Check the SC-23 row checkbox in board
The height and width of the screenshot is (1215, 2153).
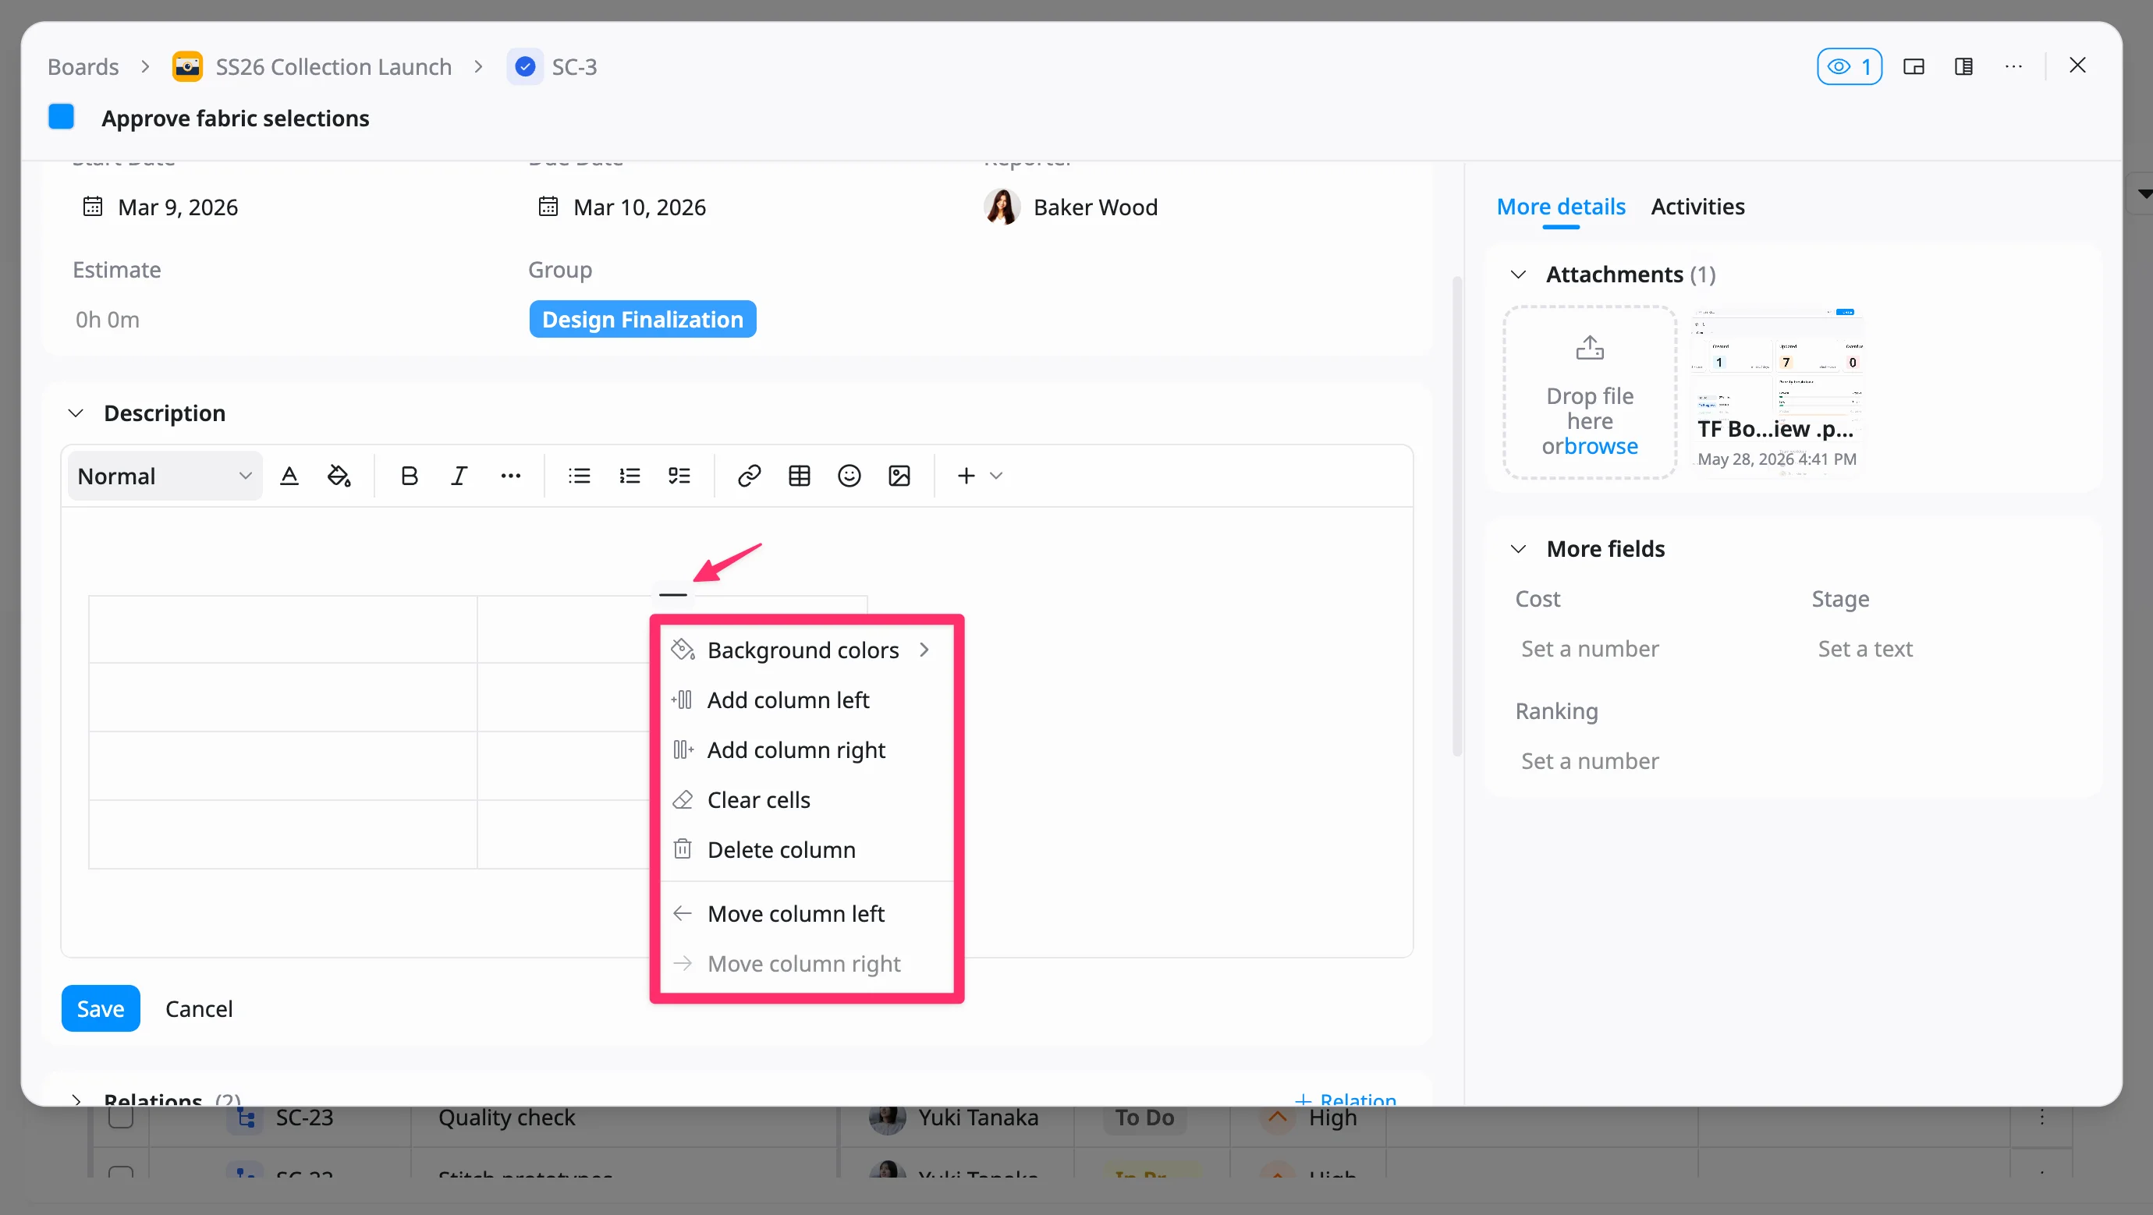click(x=121, y=1118)
